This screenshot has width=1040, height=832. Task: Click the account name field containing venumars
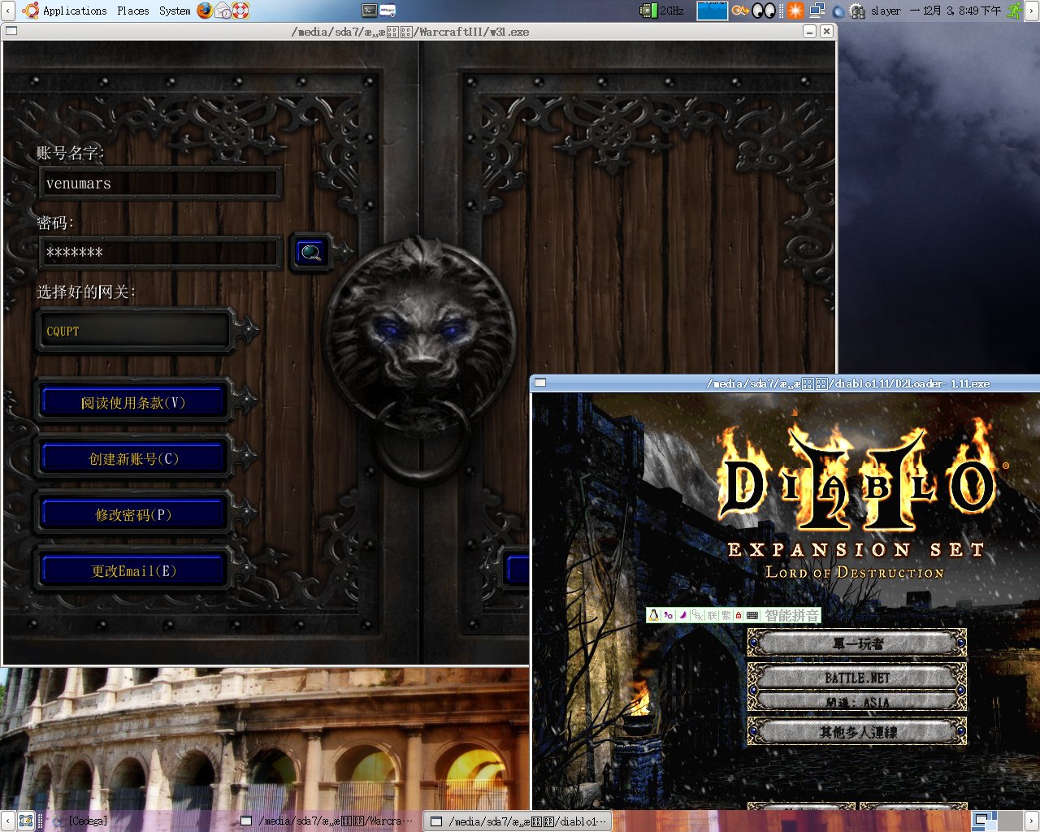point(161,184)
